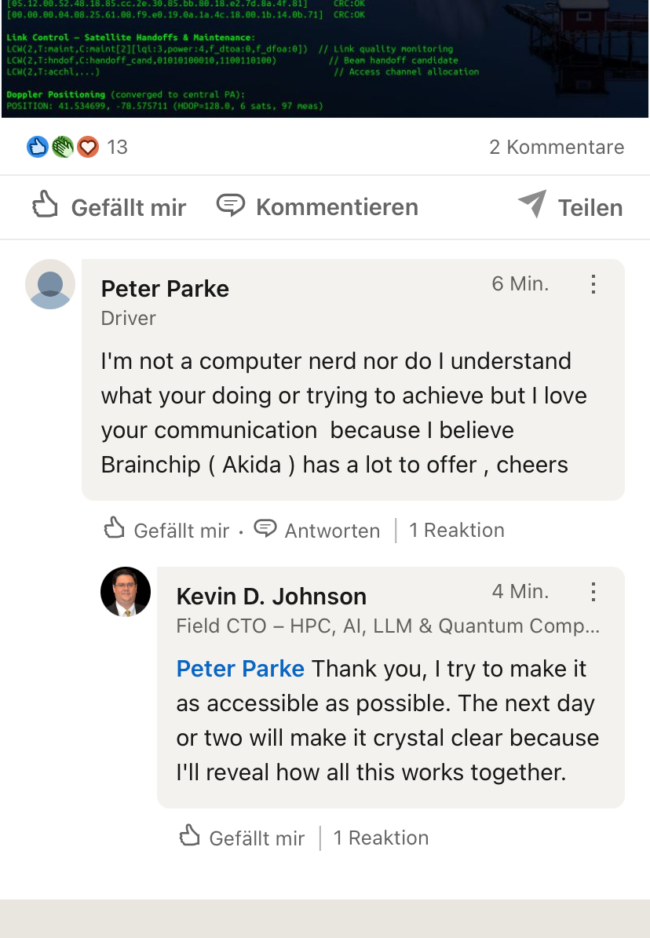Open options menu for Peter Parke's comment
The width and height of the screenshot is (650, 938).
pyautogui.click(x=593, y=284)
